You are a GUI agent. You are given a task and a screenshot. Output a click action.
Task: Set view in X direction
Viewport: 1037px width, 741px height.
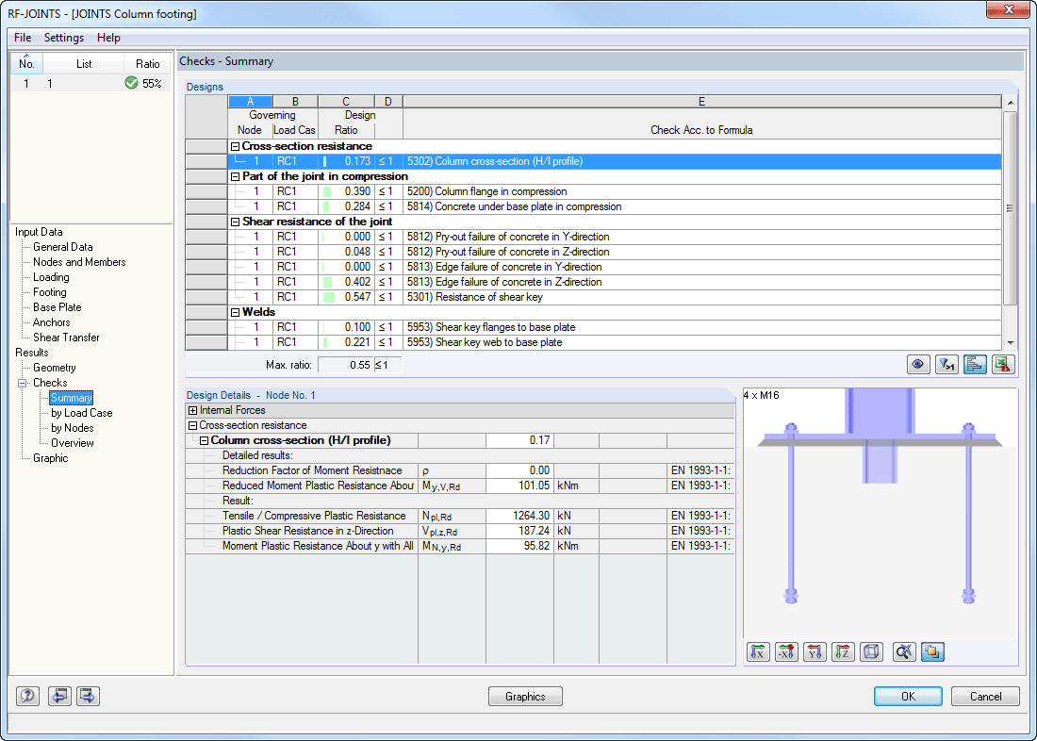pos(758,652)
